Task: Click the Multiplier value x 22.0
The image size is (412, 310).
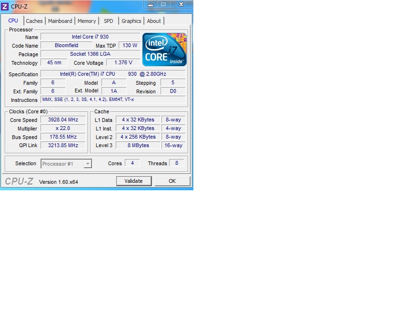Action: [63, 128]
